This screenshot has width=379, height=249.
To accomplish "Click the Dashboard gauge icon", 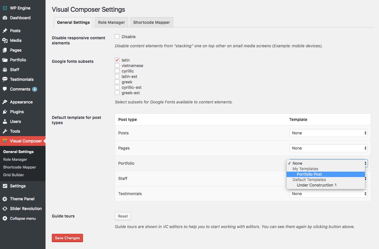I will tap(5, 18).
